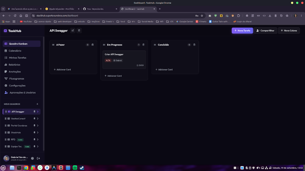The image size is (305, 171).
Task: Select the RFD board
Action: [13, 140]
